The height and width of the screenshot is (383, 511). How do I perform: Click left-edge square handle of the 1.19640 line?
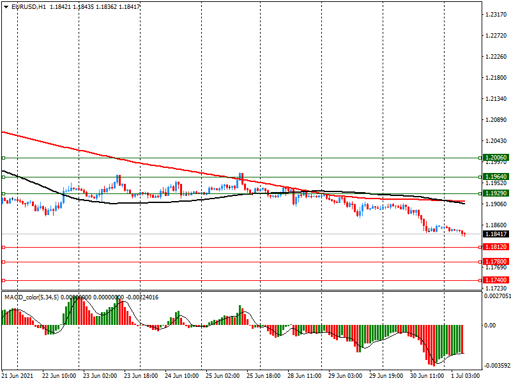coord(3,177)
